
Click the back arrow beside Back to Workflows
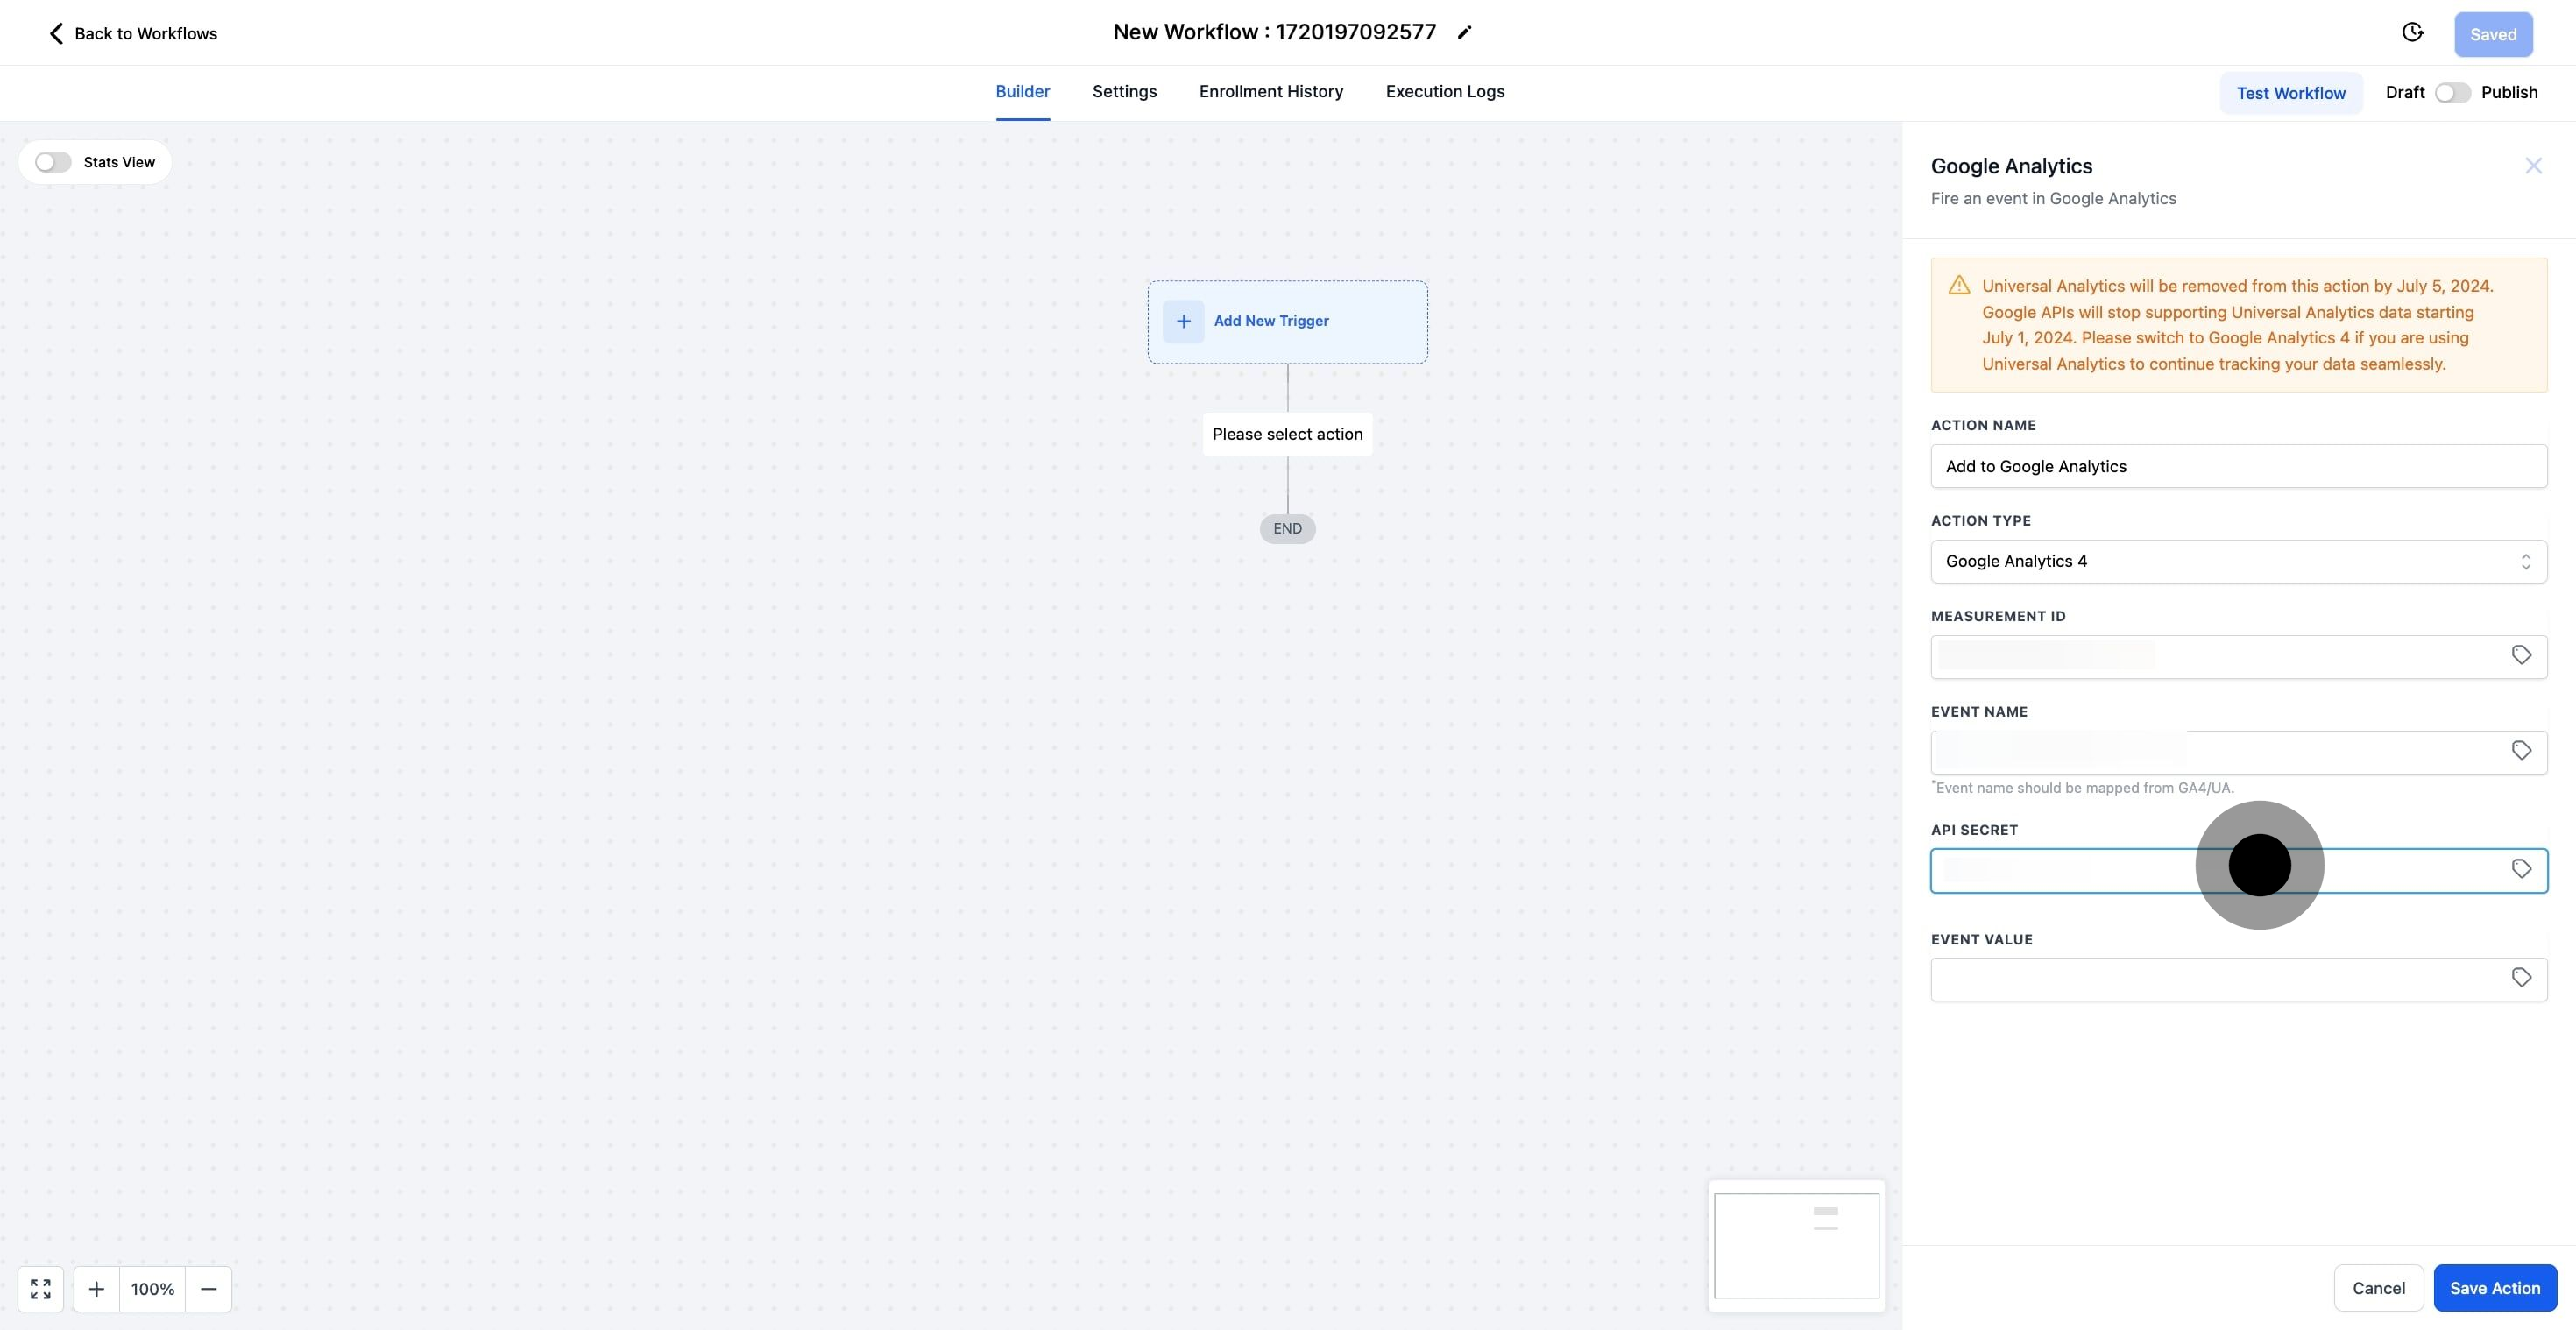pos(56,34)
